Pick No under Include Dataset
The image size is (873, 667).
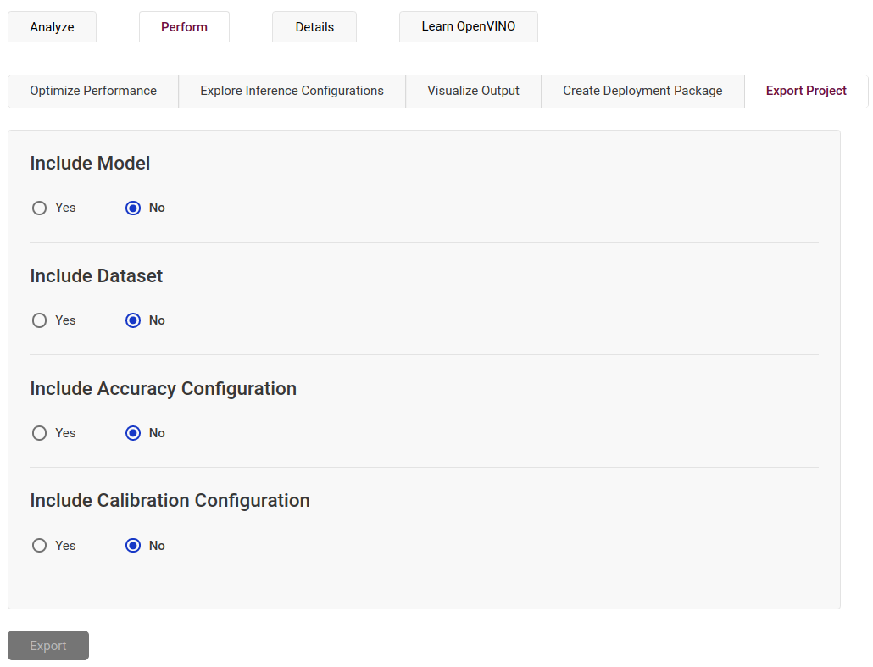(x=133, y=320)
